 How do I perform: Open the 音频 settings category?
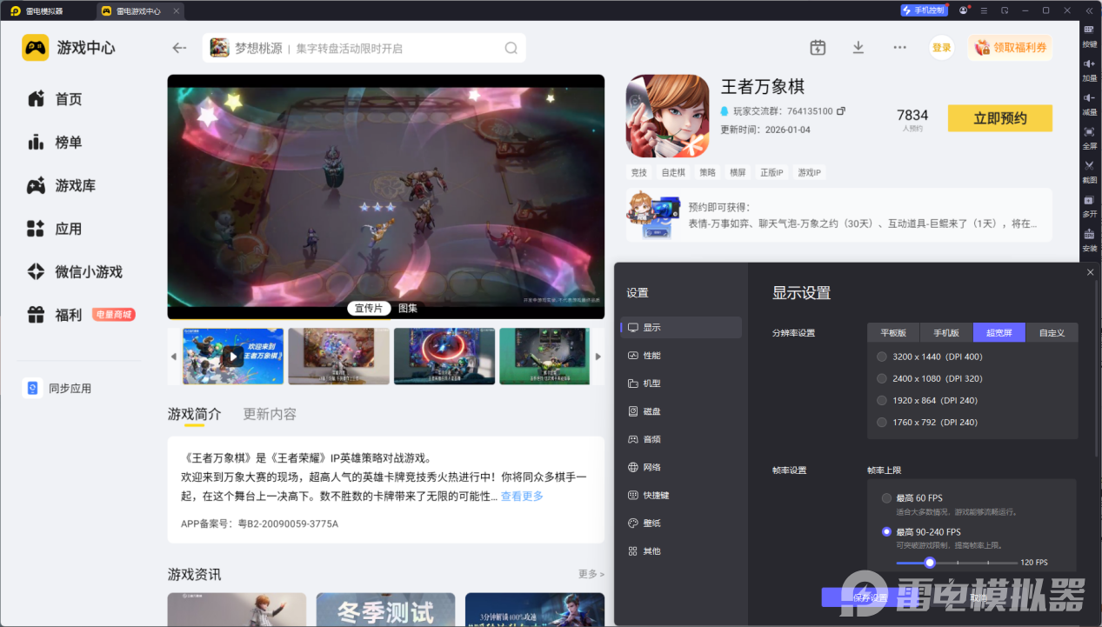[x=681, y=439]
